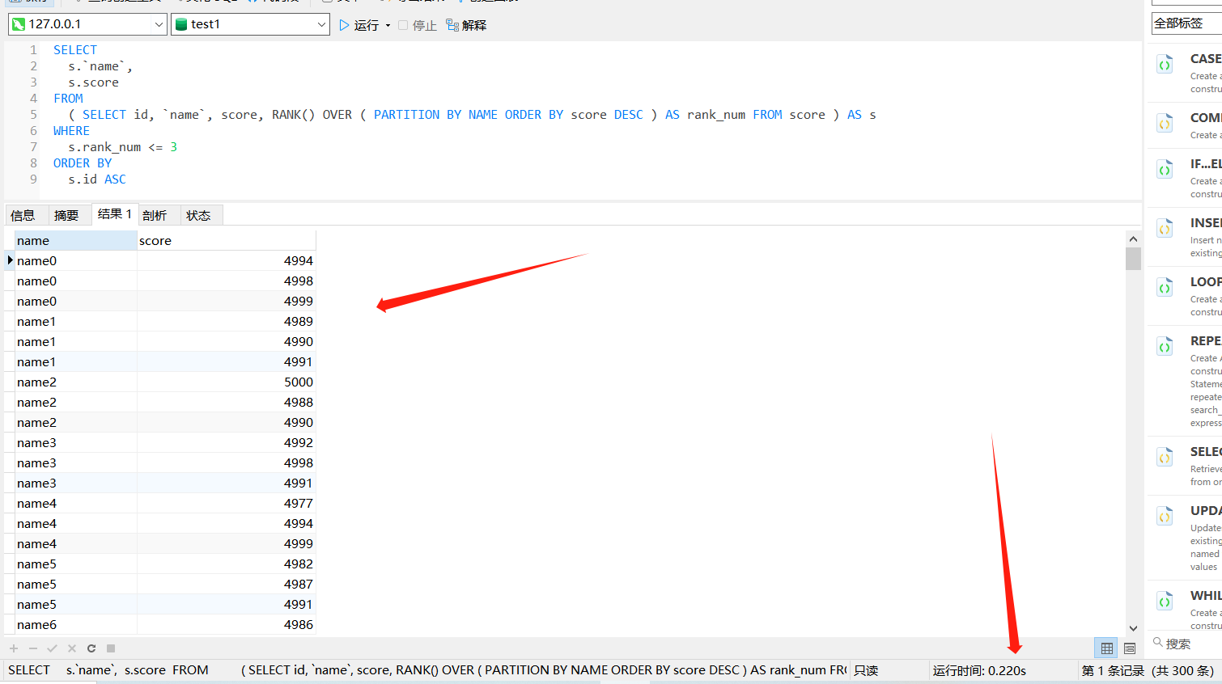Click the score cell 5000
The height and width of the screenshot is (684, 1222).
227,382
